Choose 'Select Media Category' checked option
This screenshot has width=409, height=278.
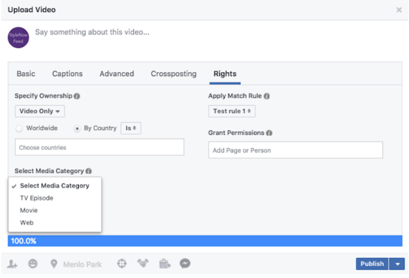click(55, 186)
